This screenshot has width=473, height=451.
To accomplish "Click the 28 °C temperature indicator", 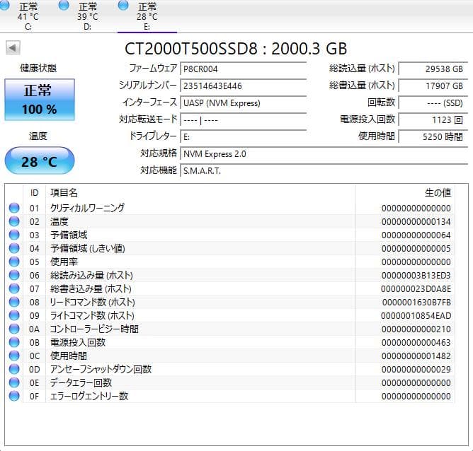I will [40, 162].
